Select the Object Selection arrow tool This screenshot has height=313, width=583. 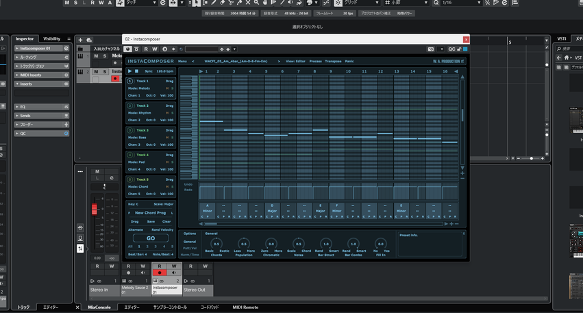coord(196,3)
